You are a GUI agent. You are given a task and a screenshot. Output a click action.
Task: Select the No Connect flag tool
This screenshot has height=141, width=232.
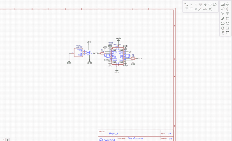196,9
